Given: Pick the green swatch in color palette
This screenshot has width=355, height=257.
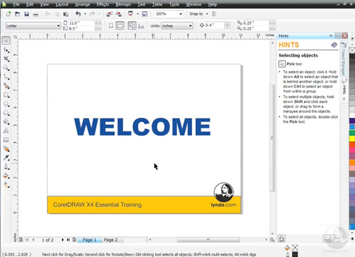Looking at the screenshot, I should pos(352,133).
